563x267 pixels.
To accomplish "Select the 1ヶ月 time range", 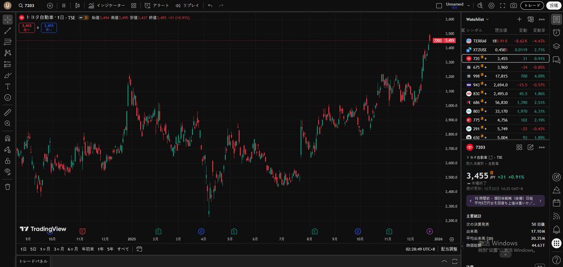I will (45, 249).
